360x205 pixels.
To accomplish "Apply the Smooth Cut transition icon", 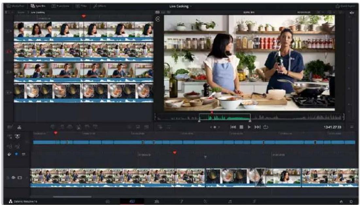I will 146,127.
